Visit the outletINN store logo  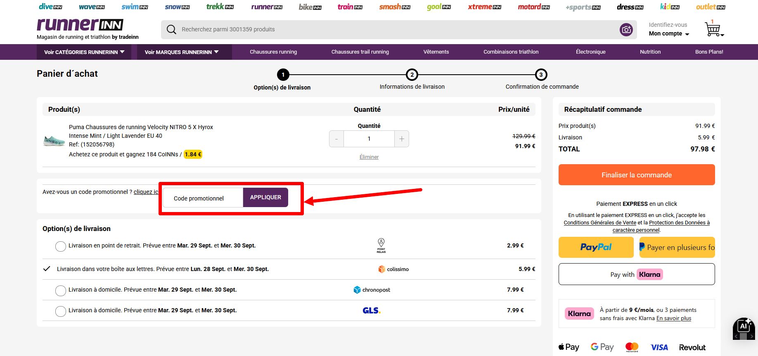coord(711,7)
